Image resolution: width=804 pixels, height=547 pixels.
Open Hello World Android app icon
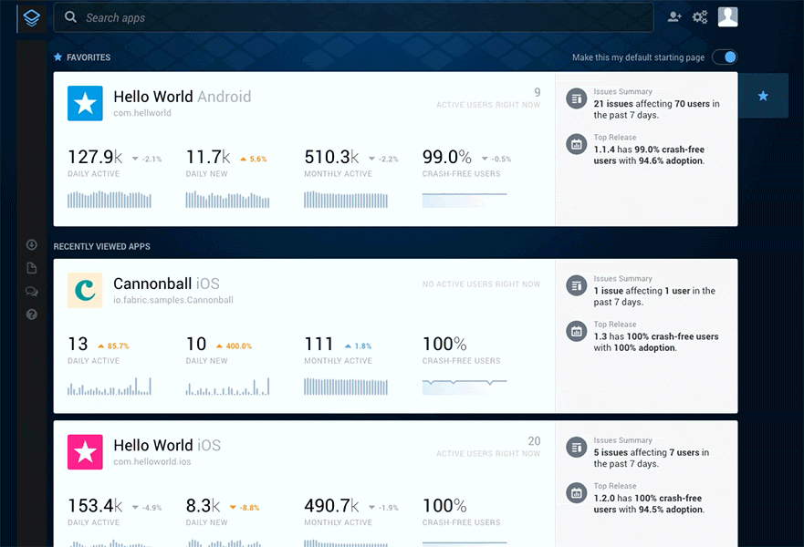point(85,103)
